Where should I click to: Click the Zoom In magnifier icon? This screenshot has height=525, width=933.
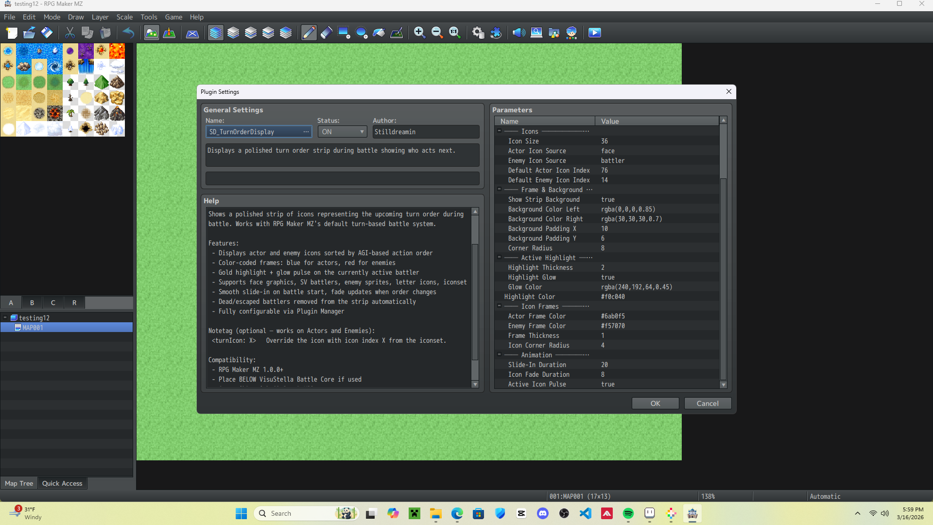coord(419,33)
